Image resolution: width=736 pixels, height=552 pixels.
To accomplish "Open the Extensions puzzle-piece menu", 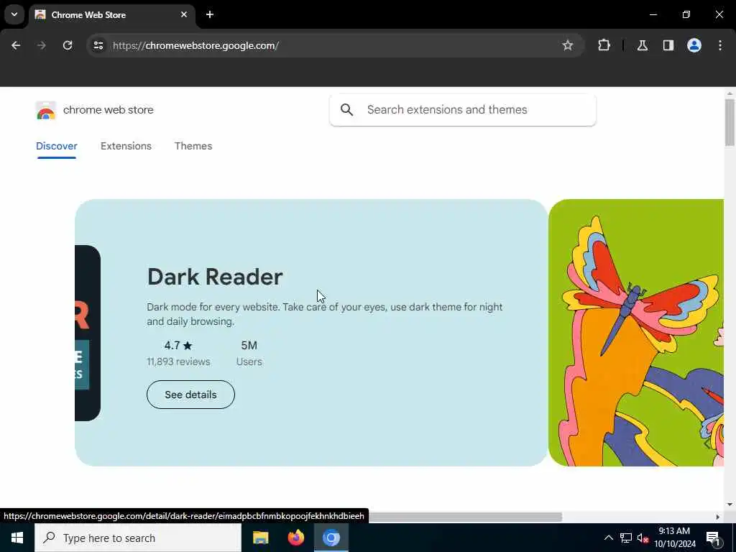I will point(604,45).
